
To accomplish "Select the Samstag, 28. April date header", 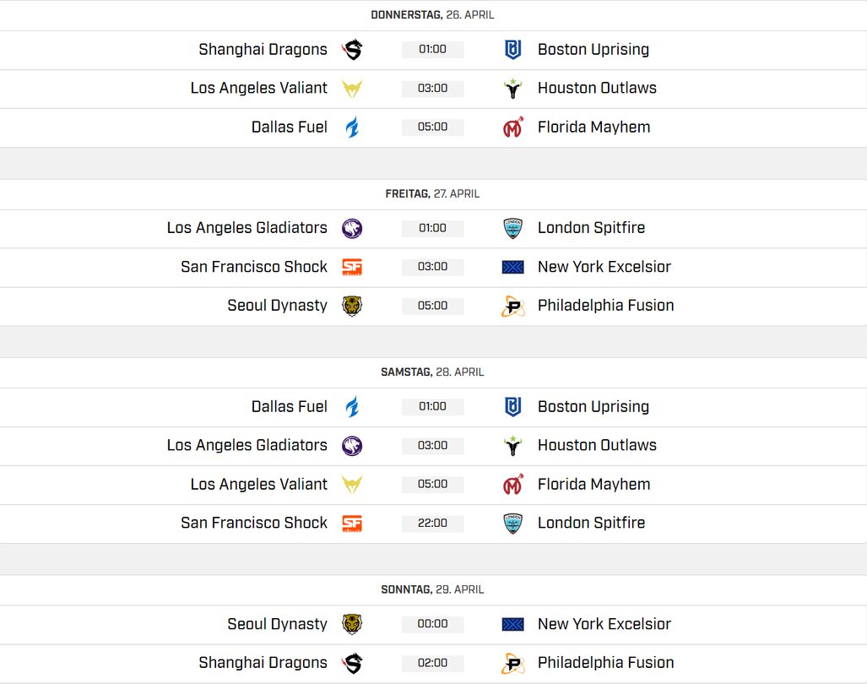I will [x=432, y=372].
